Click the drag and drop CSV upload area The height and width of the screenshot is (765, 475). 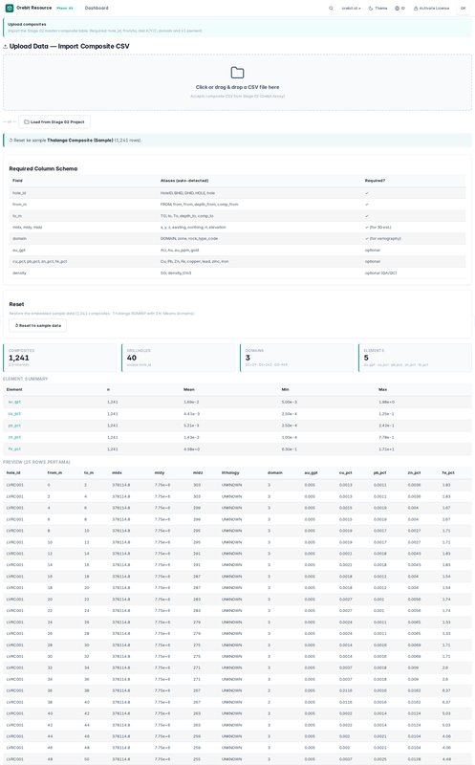pos(237,82)
